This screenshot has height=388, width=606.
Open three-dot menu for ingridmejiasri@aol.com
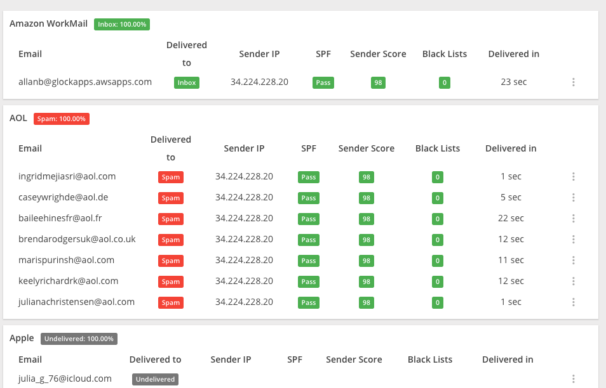point(573,177)
